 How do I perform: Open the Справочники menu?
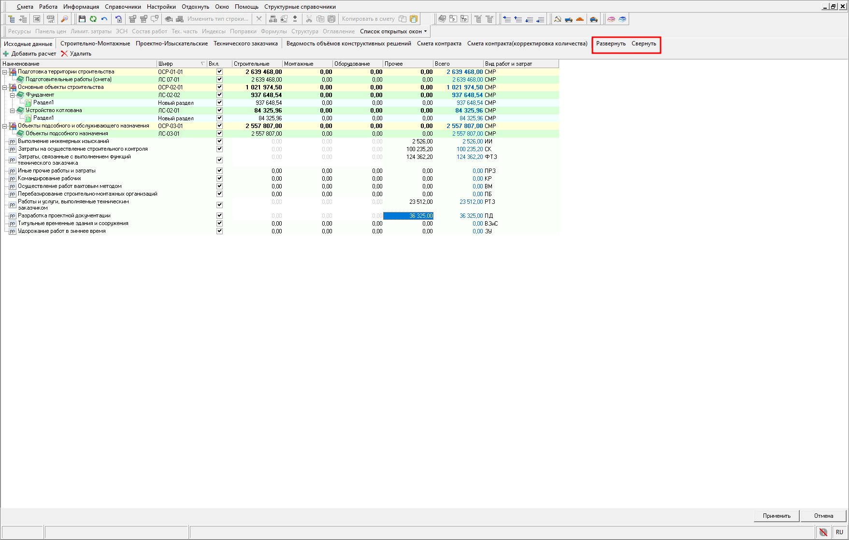[x=123, y=7]
